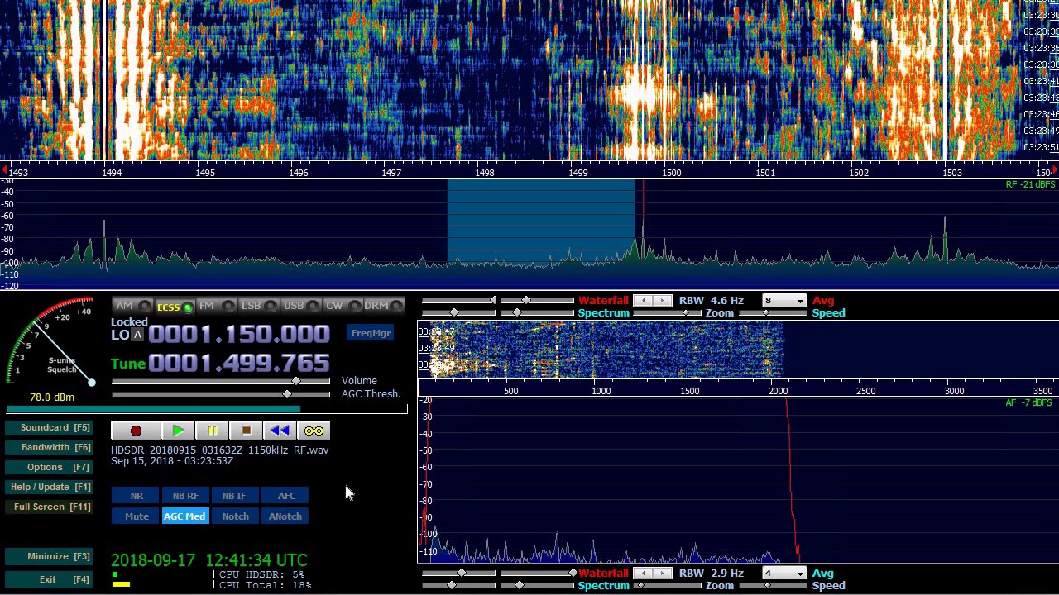1059x595 pixels.
Task: Click Minimize [F3] button
Action: coord(50,556)
